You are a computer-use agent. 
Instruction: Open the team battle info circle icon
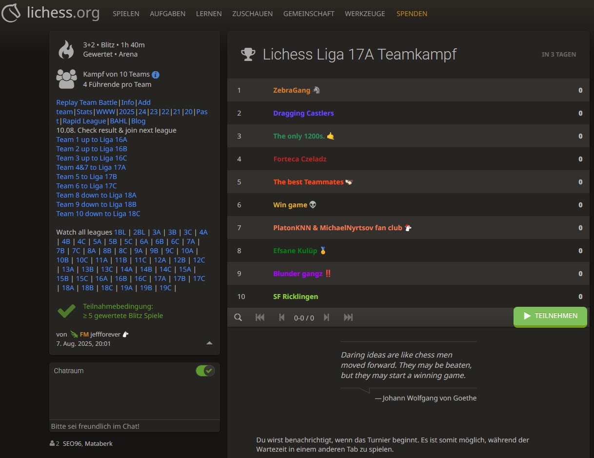click(156, 74)
